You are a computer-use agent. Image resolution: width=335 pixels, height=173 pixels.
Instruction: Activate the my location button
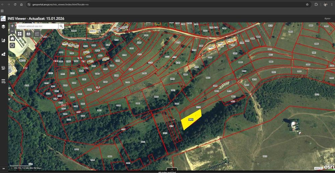click(12, 45)
